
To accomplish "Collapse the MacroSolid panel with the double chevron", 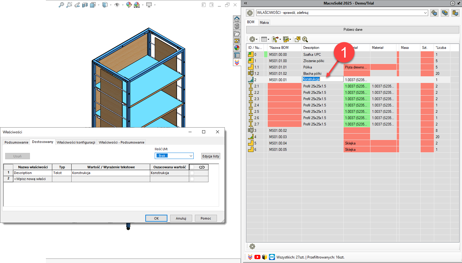I will point(246,3).
